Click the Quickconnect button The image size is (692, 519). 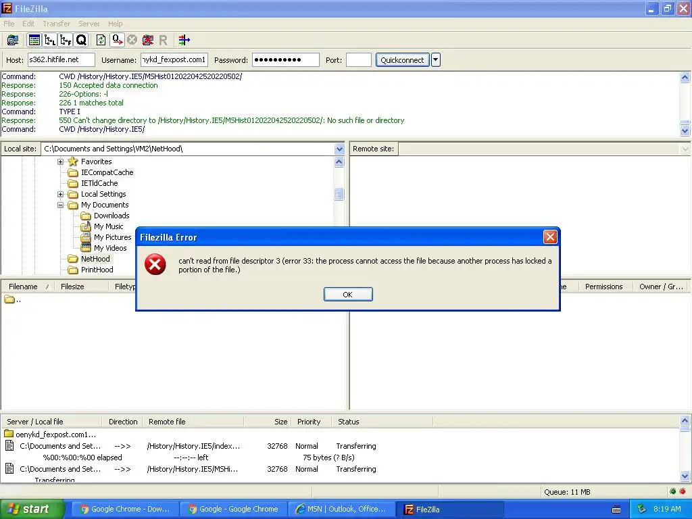point(402,59)
